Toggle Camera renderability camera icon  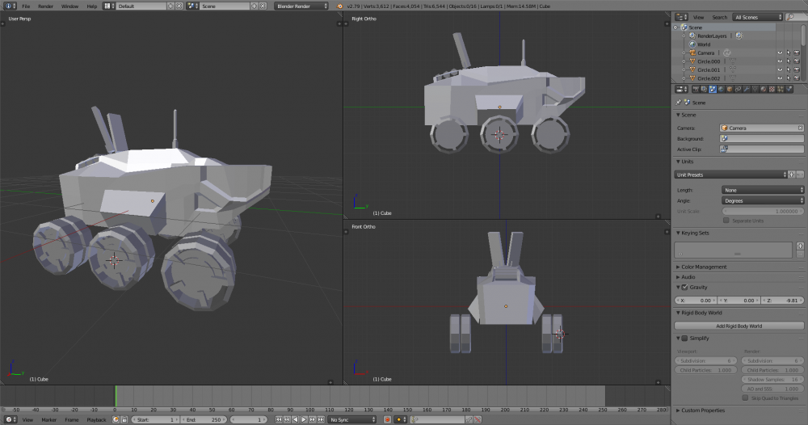tap(796, 53)
